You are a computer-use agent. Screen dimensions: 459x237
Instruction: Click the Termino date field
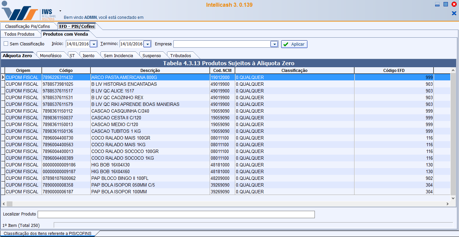pyautogui.click(x=132, y=44)
